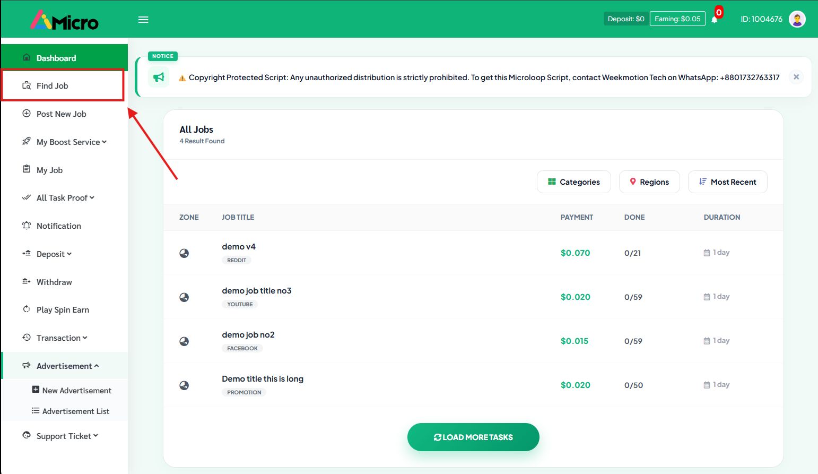Screen dimensions: 818x474
Task: Dismiss the copyright notice banner
Action: 796,77
